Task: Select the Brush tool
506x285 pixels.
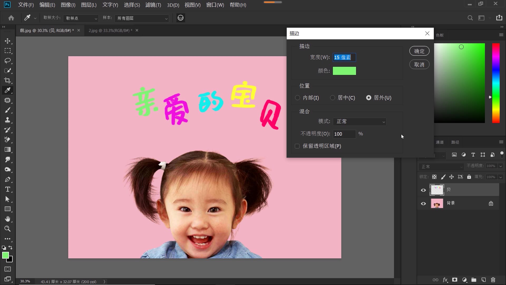Action: pos(8,110)
